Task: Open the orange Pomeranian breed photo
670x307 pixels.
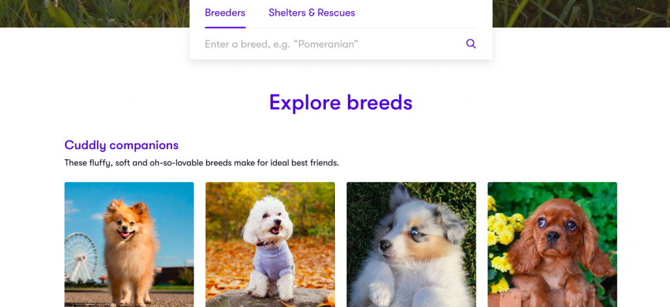Action: coord(129,244)
